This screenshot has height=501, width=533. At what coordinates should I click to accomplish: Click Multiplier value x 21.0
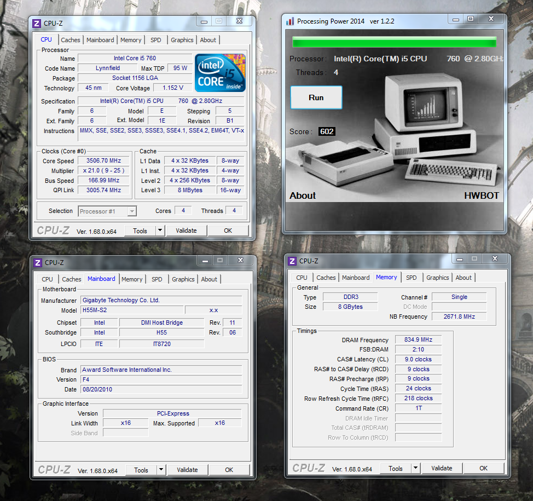tap(103, 170)
